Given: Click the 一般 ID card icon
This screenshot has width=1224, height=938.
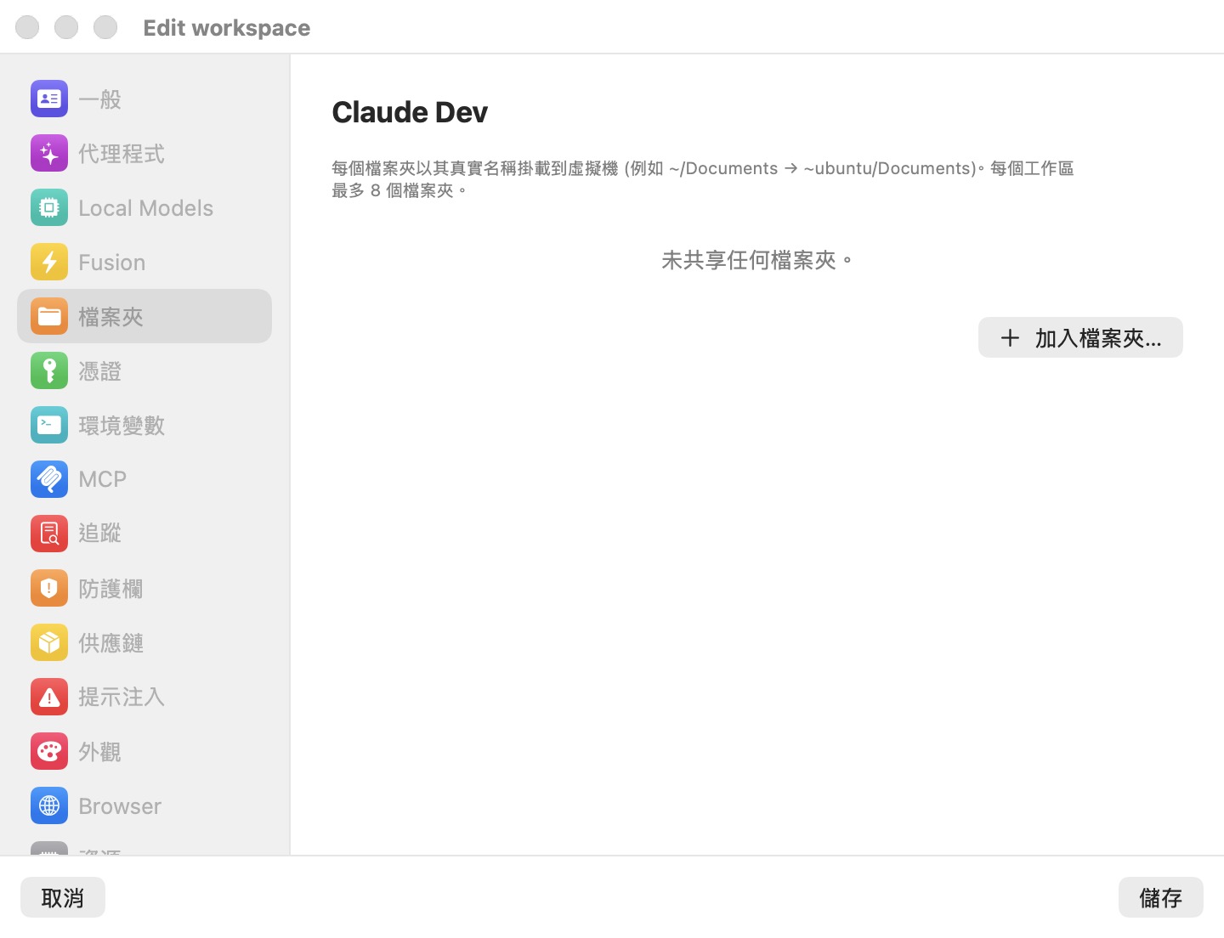Looking at the screenshot, I should 49,99.
